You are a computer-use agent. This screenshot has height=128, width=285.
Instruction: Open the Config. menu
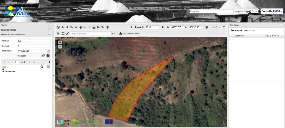coord(216,27)
